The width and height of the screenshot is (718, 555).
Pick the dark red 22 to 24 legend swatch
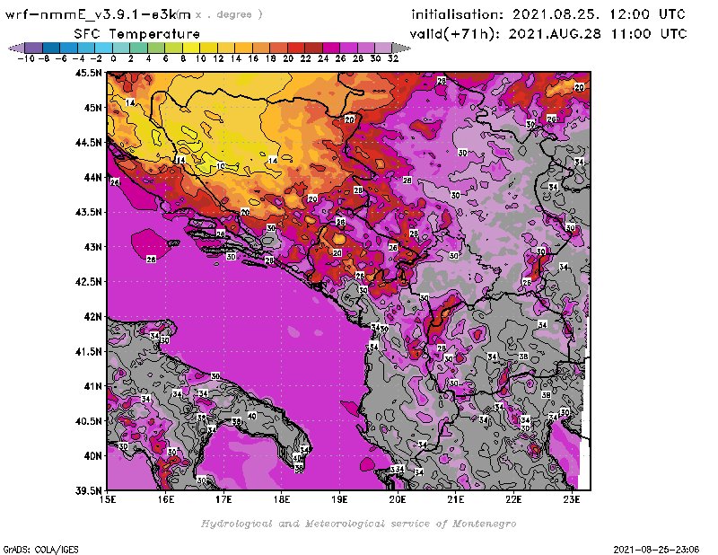coord(313,48)
